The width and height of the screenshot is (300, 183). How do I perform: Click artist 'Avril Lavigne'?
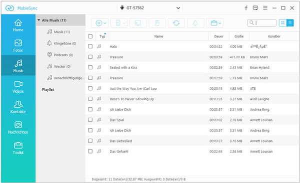click(x=259, y=99)
